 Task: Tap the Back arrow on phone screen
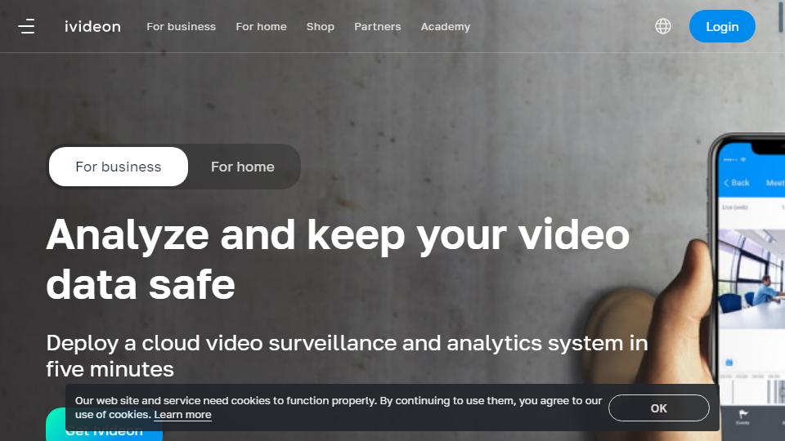pos(737,182)
